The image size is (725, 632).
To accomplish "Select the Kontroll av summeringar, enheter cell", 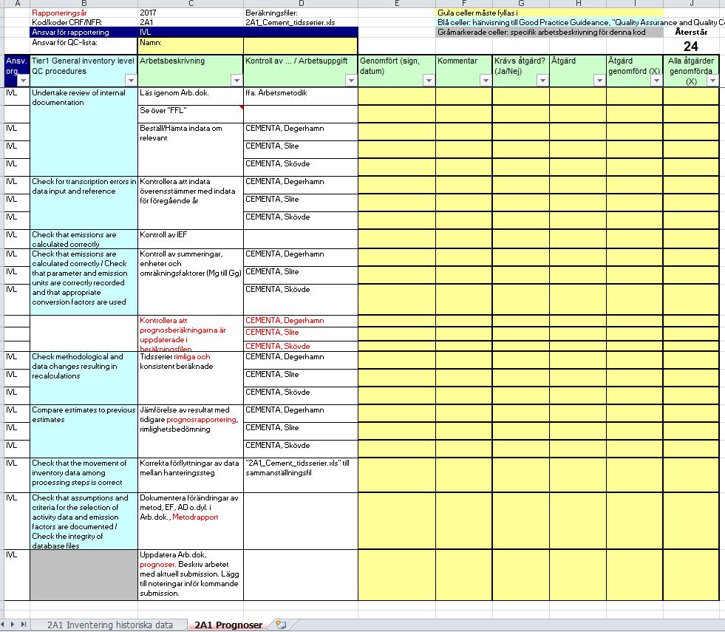I will click(x=191, y=282).
